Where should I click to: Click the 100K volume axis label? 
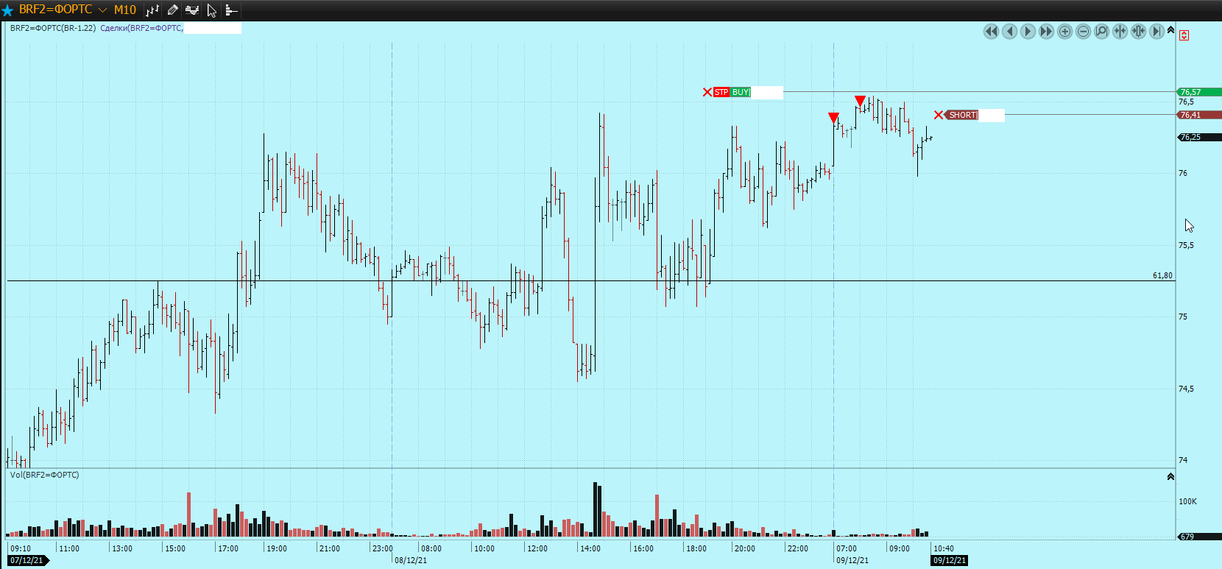pos(1187,501)
